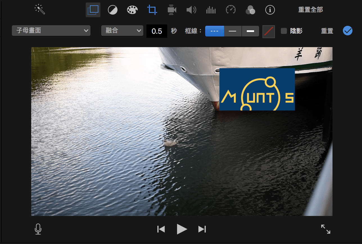
Task: Show the clip information panel
Action: [270, 10]
